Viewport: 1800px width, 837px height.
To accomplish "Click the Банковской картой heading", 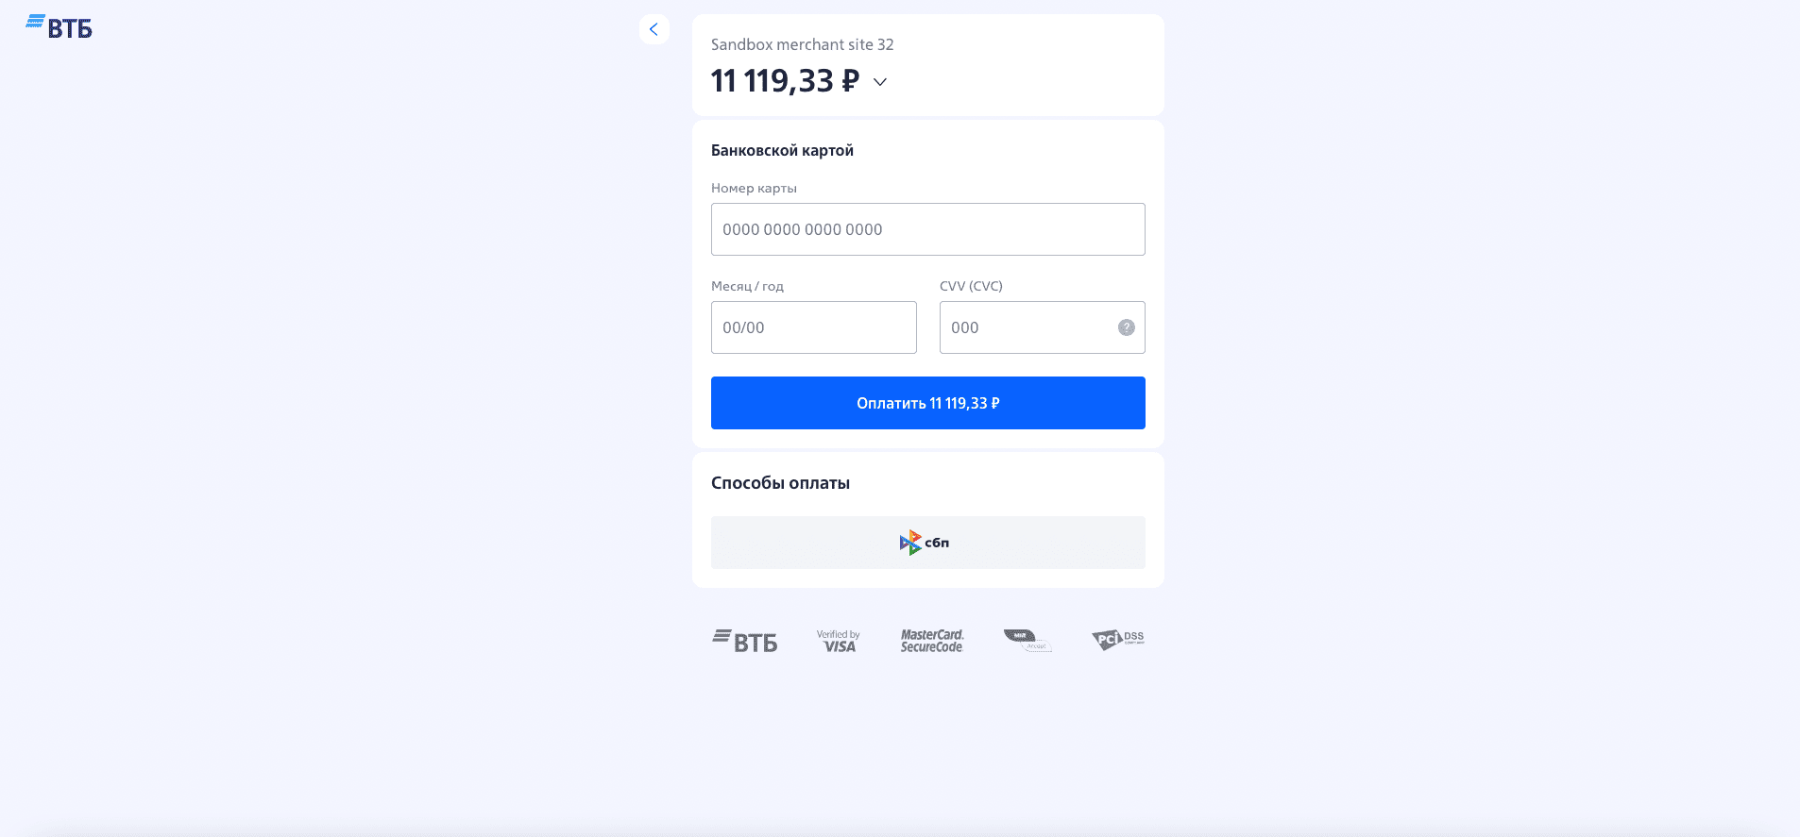I will click(x=782, y=150).
